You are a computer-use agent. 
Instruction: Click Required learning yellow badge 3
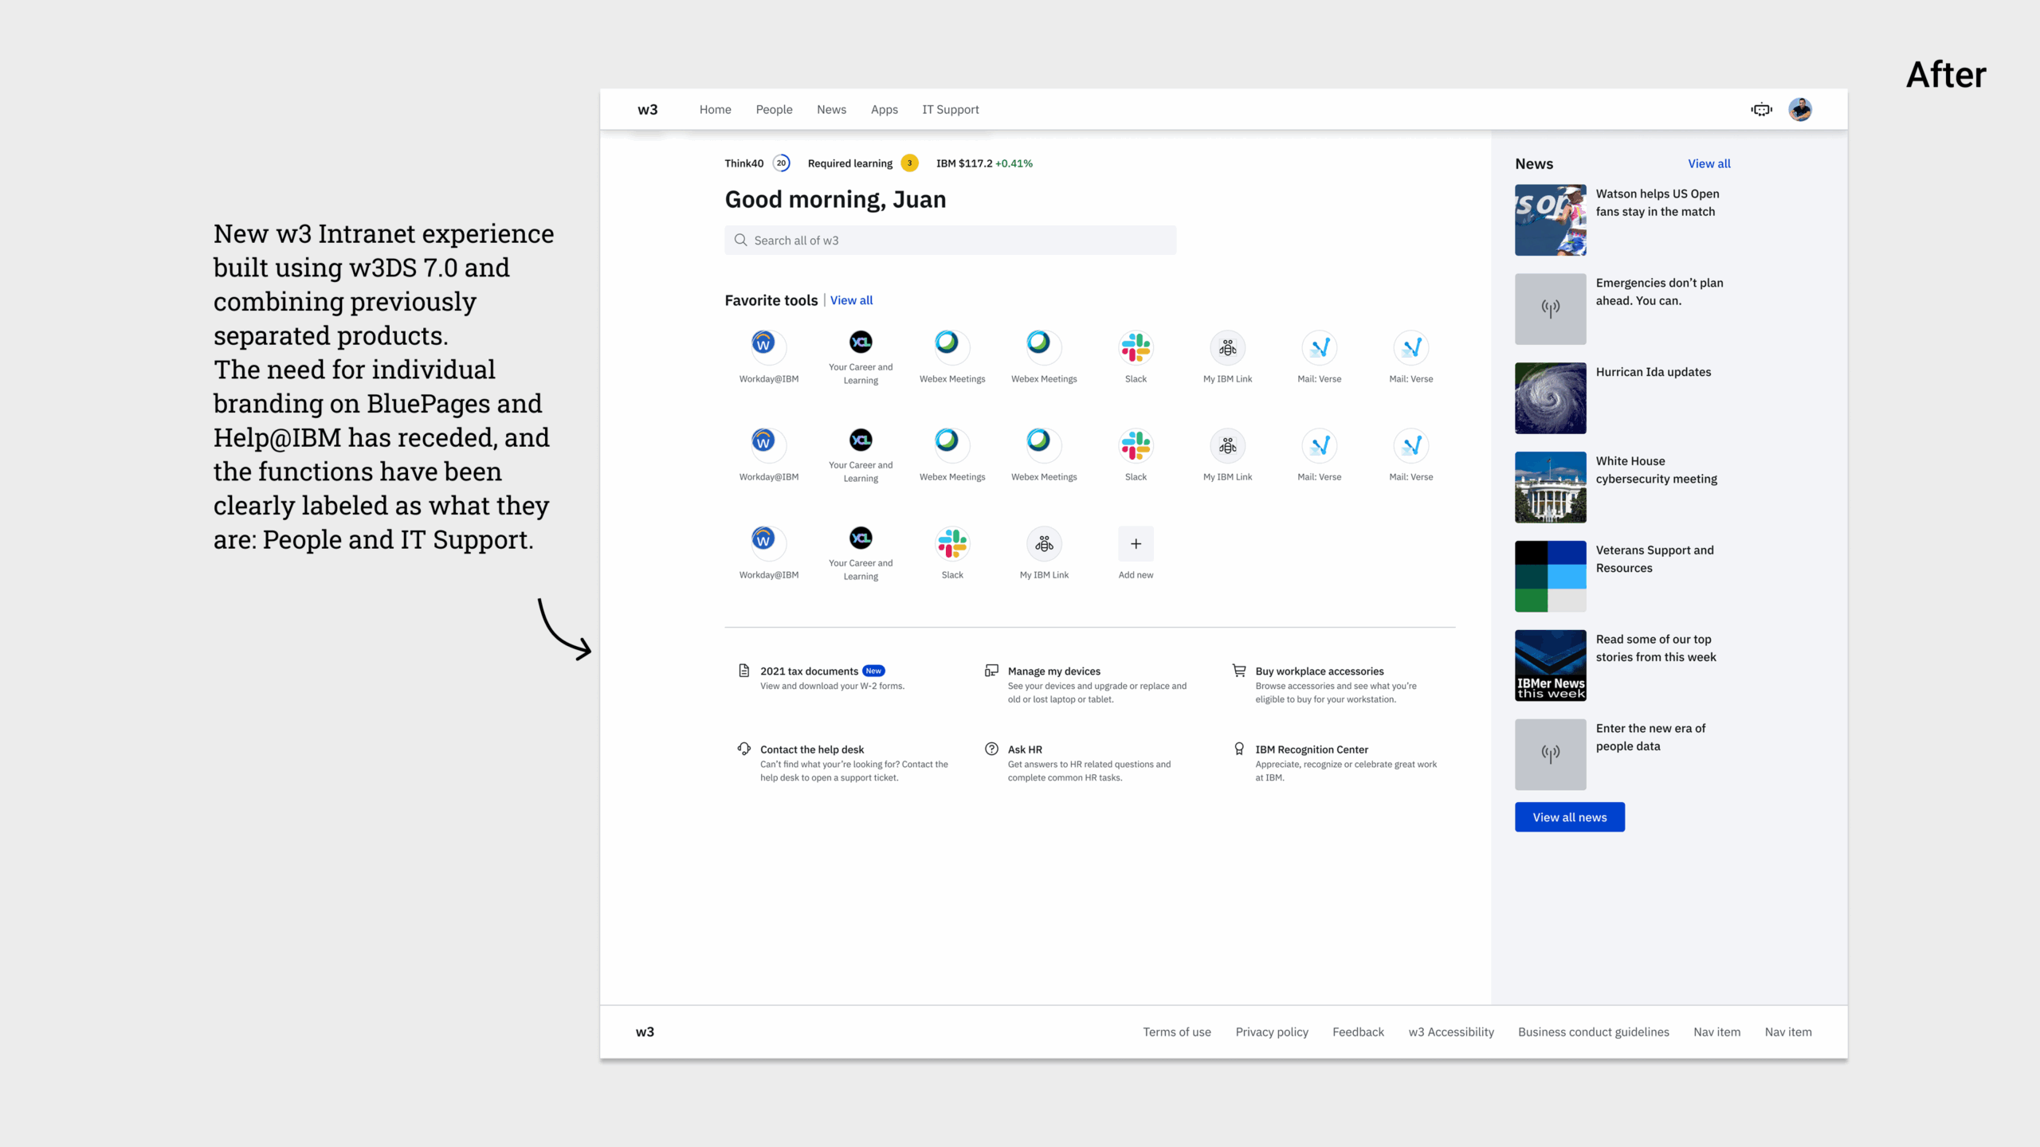pyautogui.click(x=909, y=163)
